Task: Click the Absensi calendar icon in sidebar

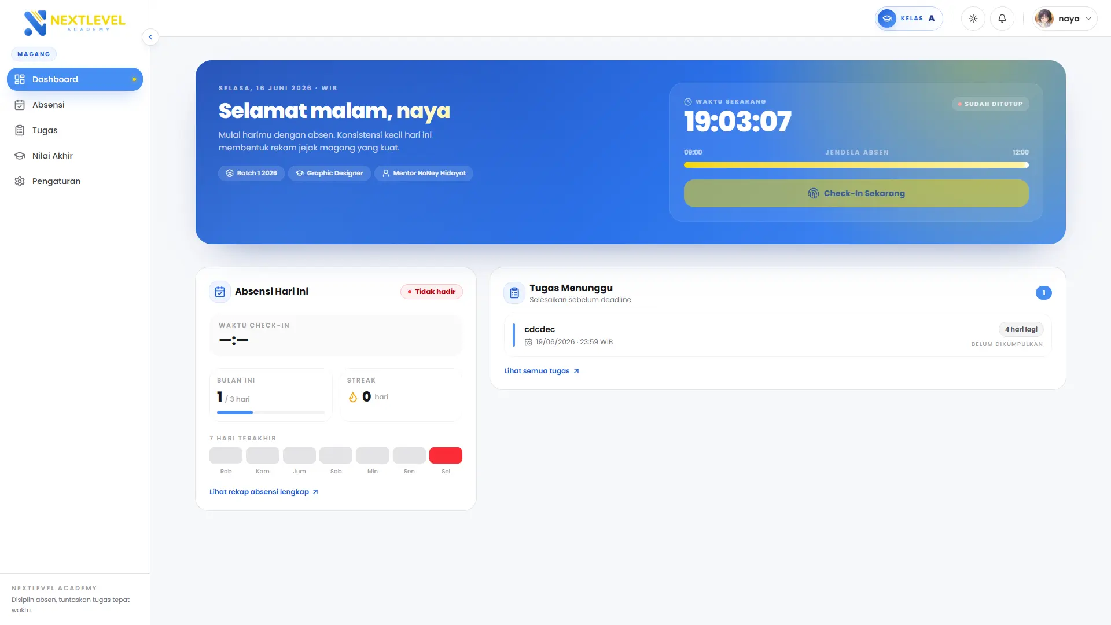Action: click(x=20, y=105)
